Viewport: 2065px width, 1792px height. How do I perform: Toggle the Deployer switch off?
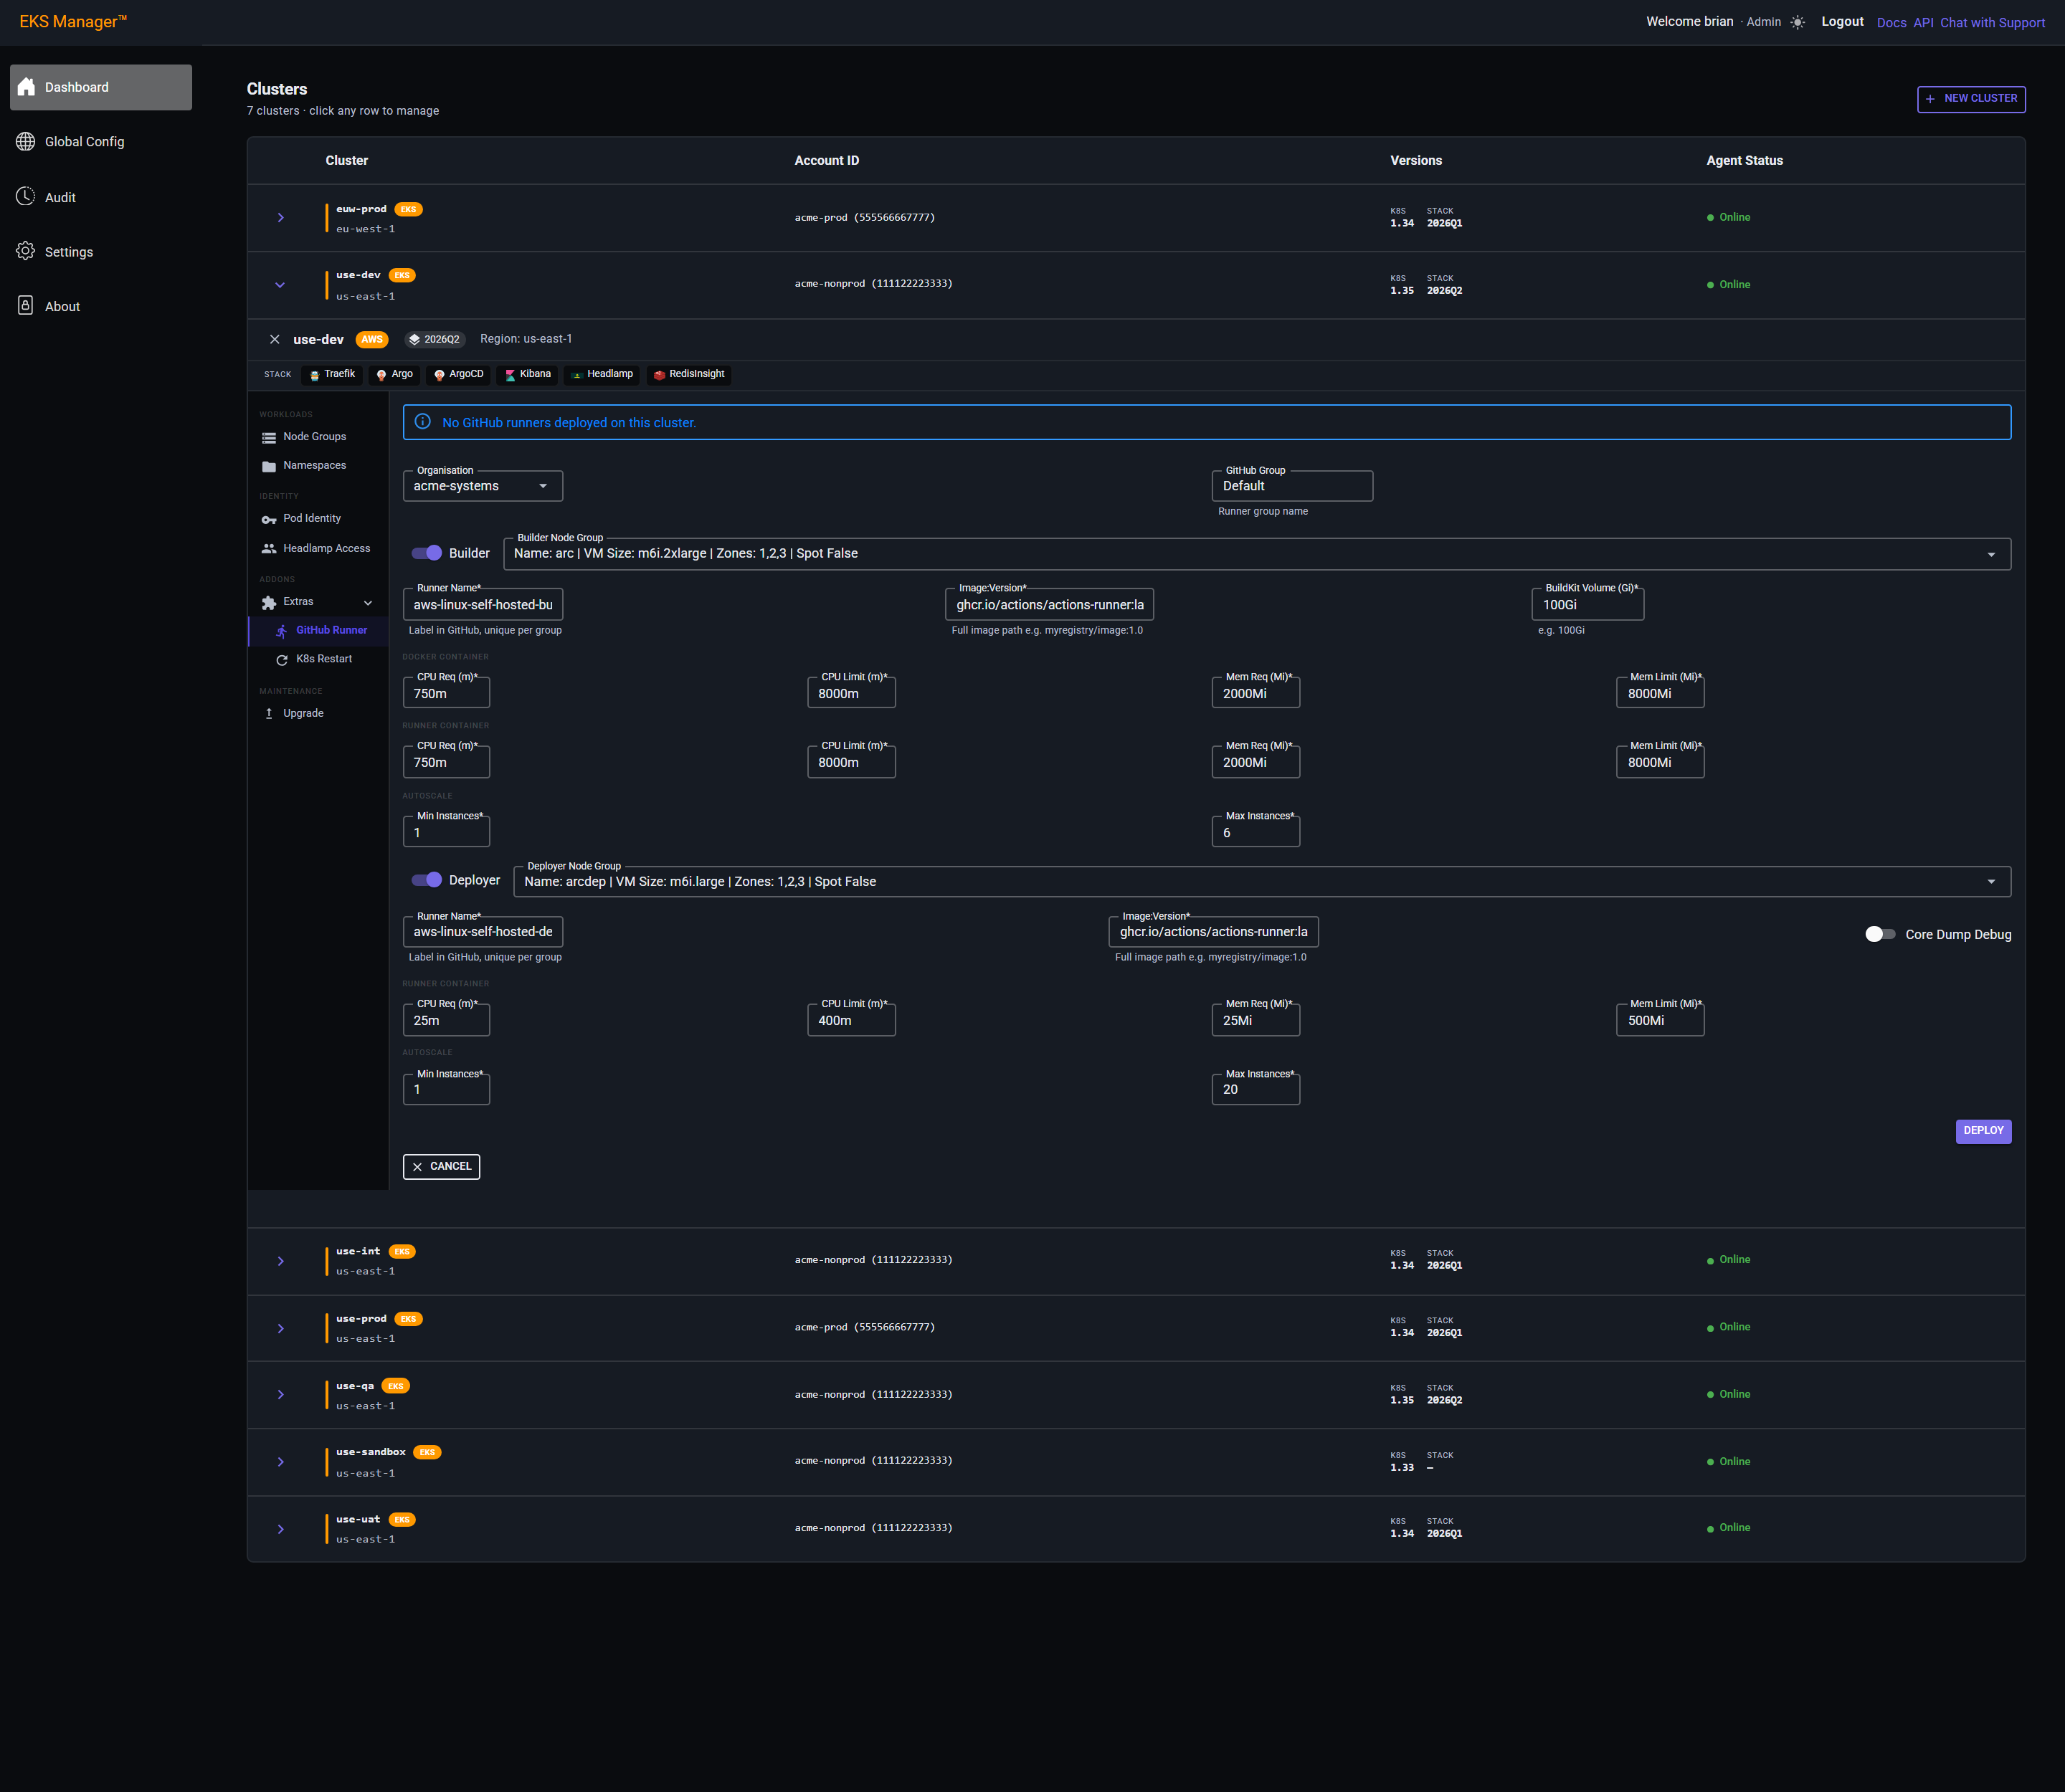click(427, 880)
